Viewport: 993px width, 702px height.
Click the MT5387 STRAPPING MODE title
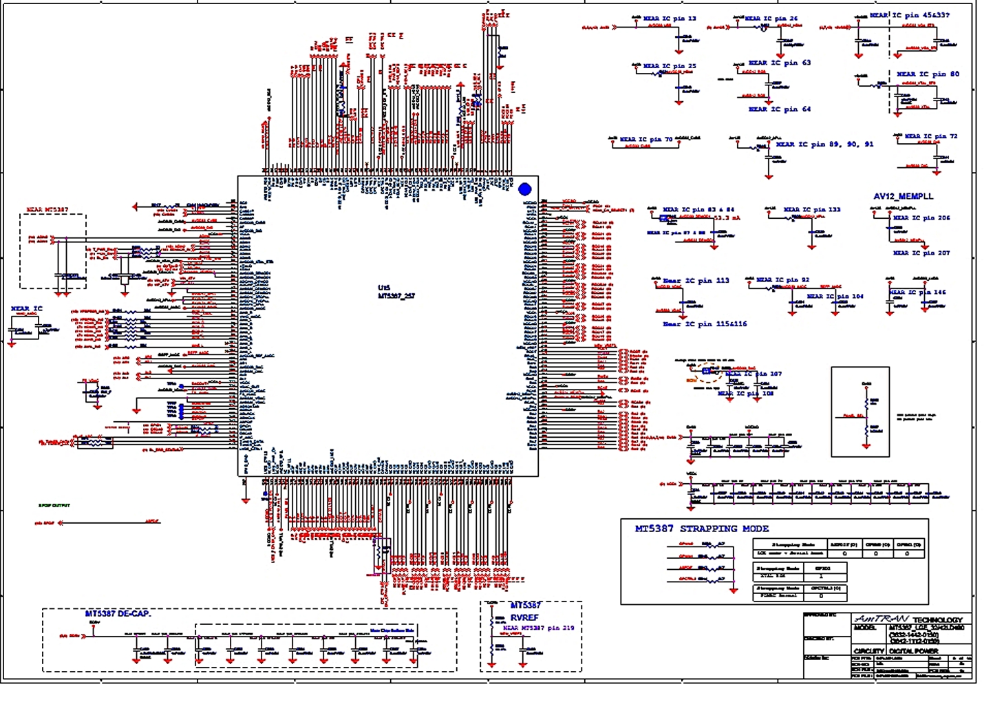(x=701, y=529)
